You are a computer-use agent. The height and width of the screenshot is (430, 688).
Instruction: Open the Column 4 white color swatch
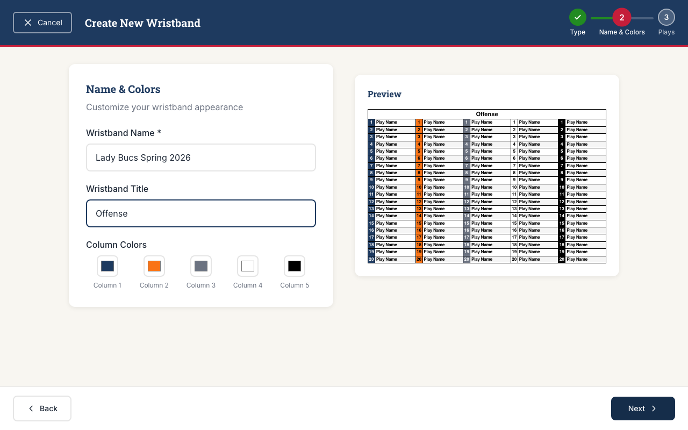pos(248,266)
